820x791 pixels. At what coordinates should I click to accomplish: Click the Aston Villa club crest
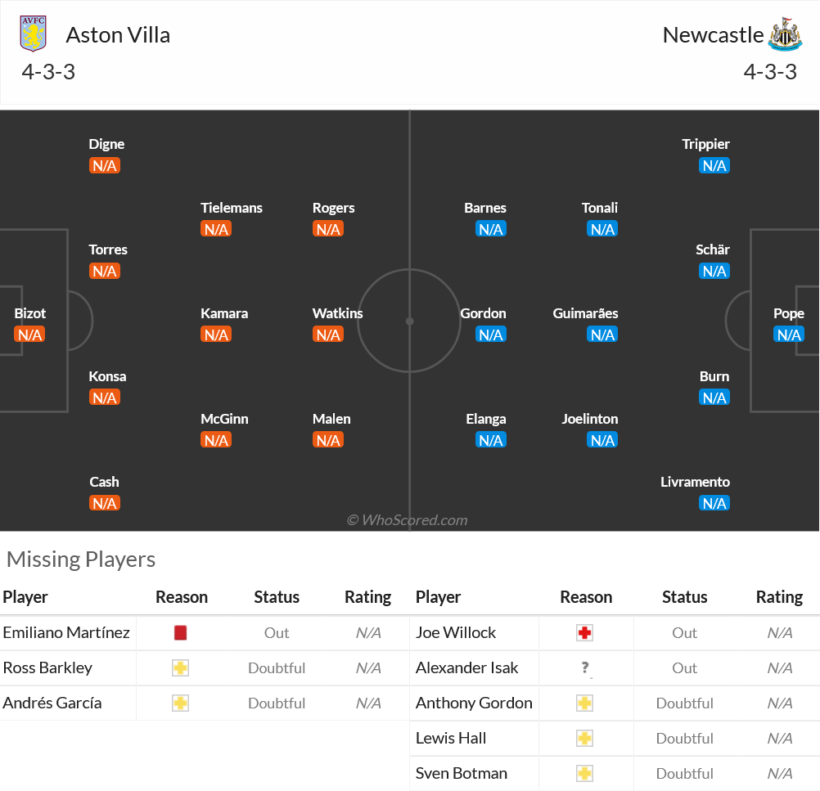click(33, 34)
